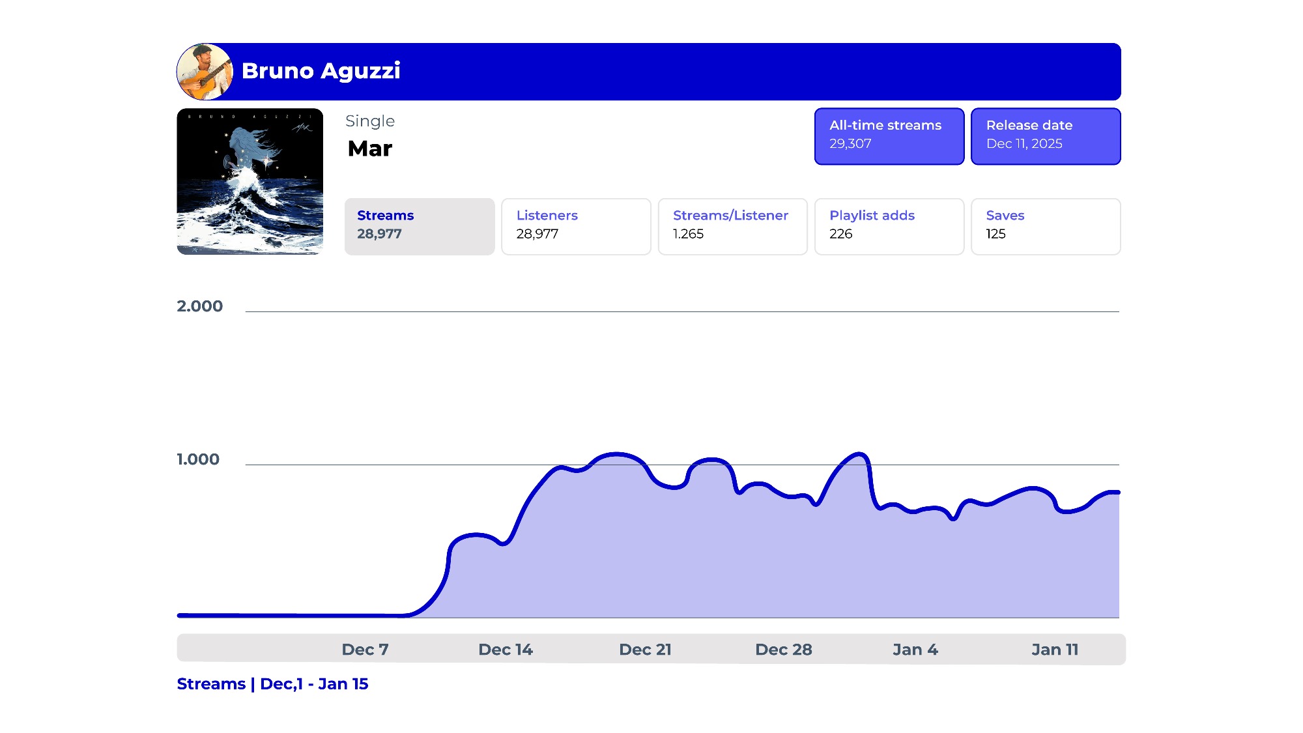Show the Playlist adds metric
Viewport: 1303px width, 733px height.
click(x=889, y=226)
